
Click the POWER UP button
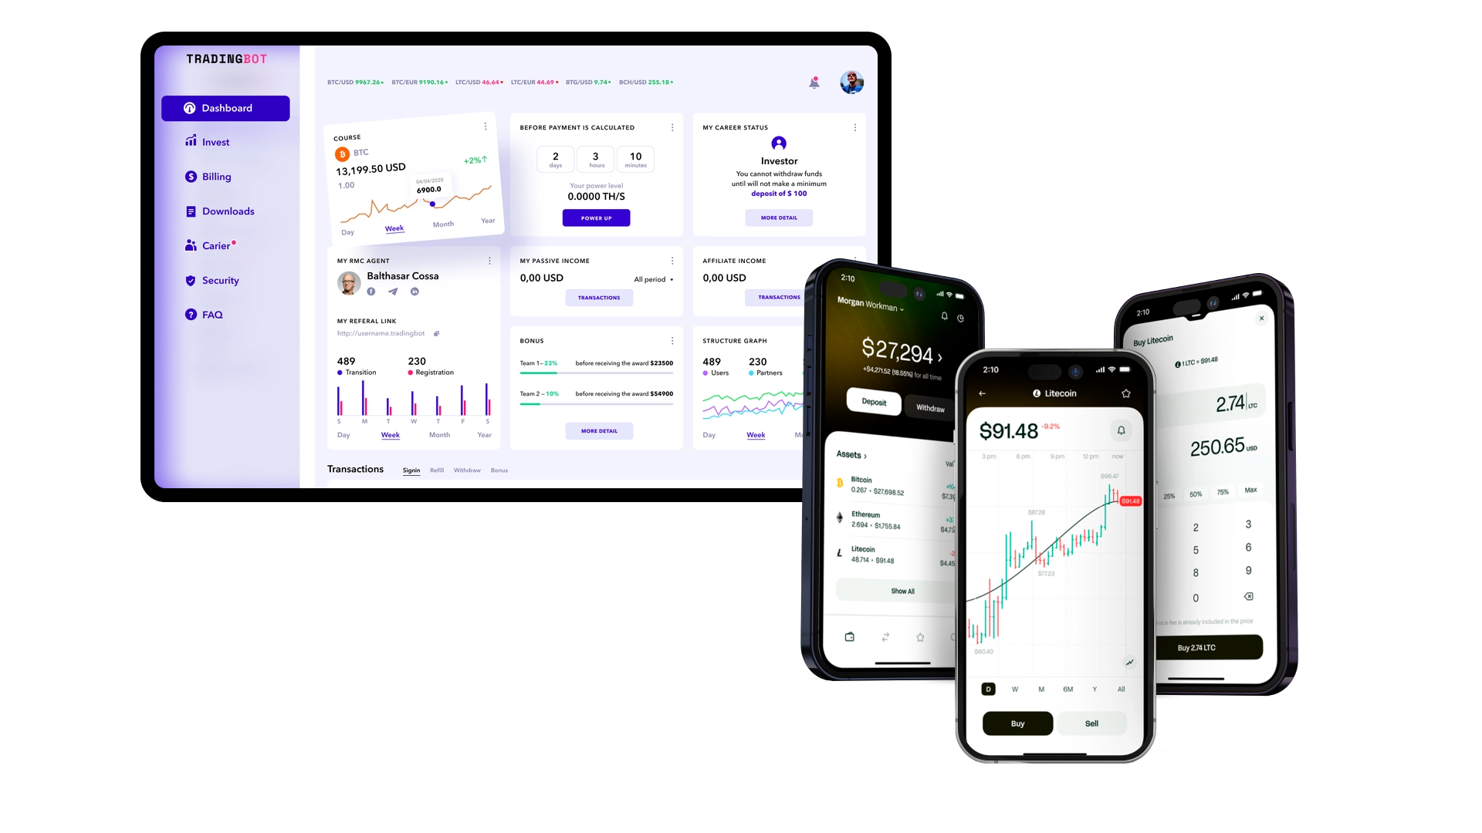click(x=595, y=218)
